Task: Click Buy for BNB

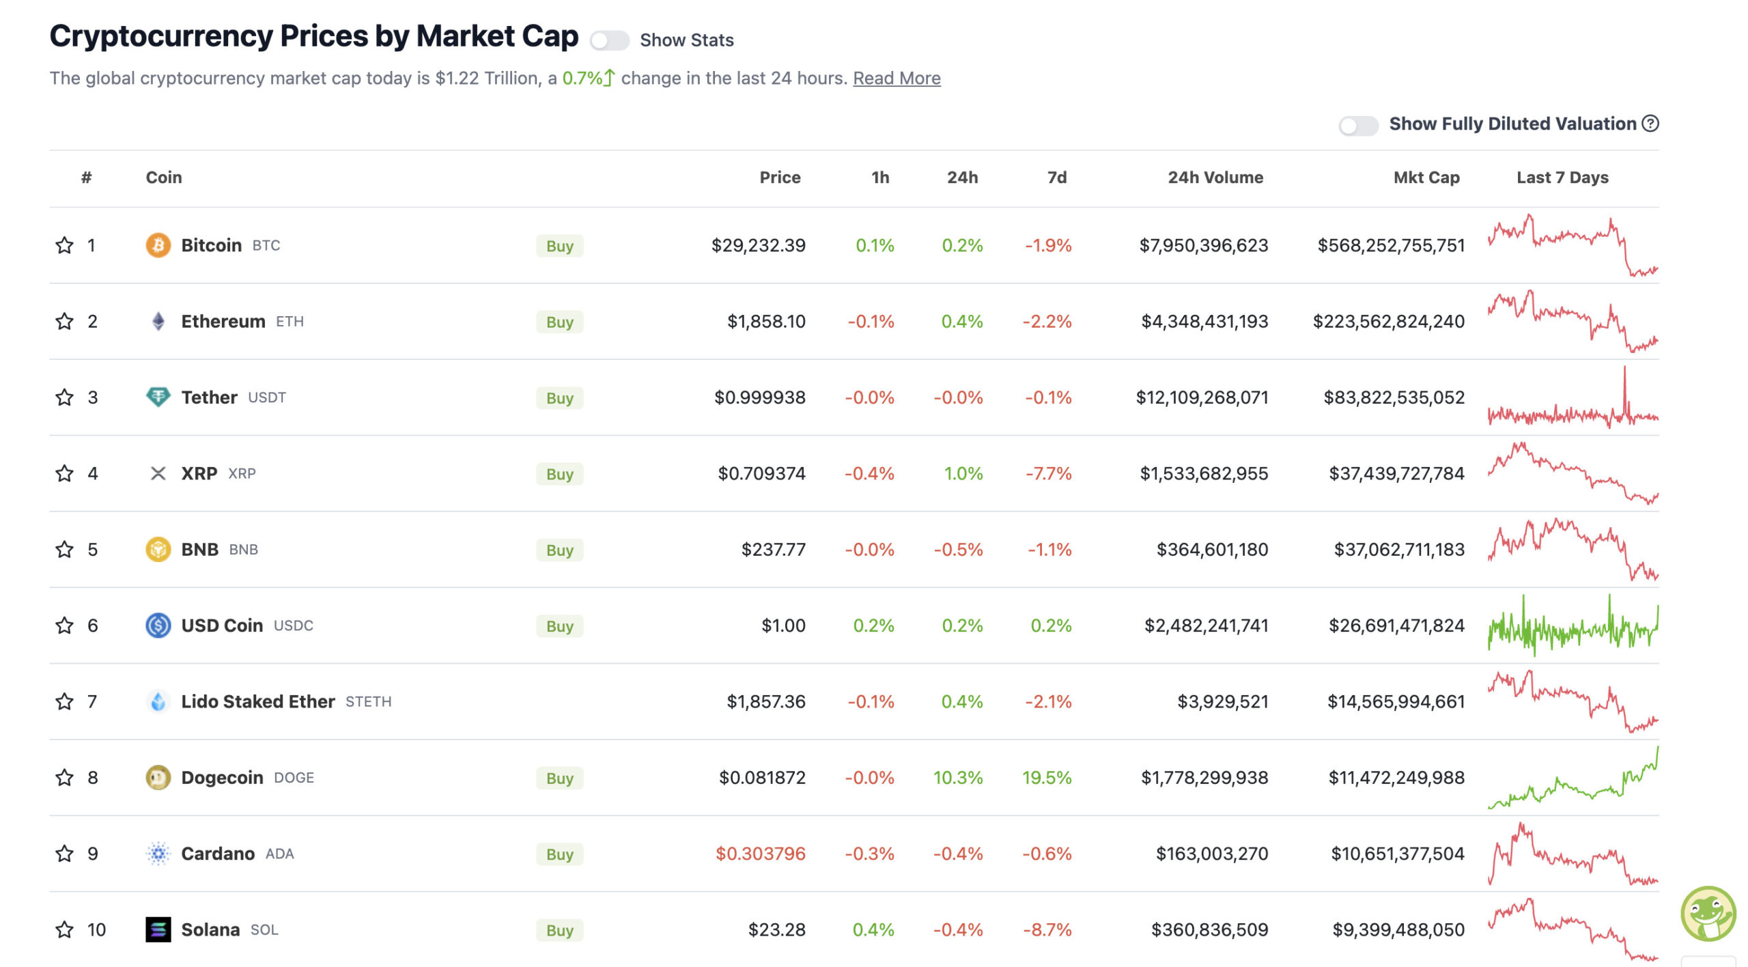Action: [559, 550]
